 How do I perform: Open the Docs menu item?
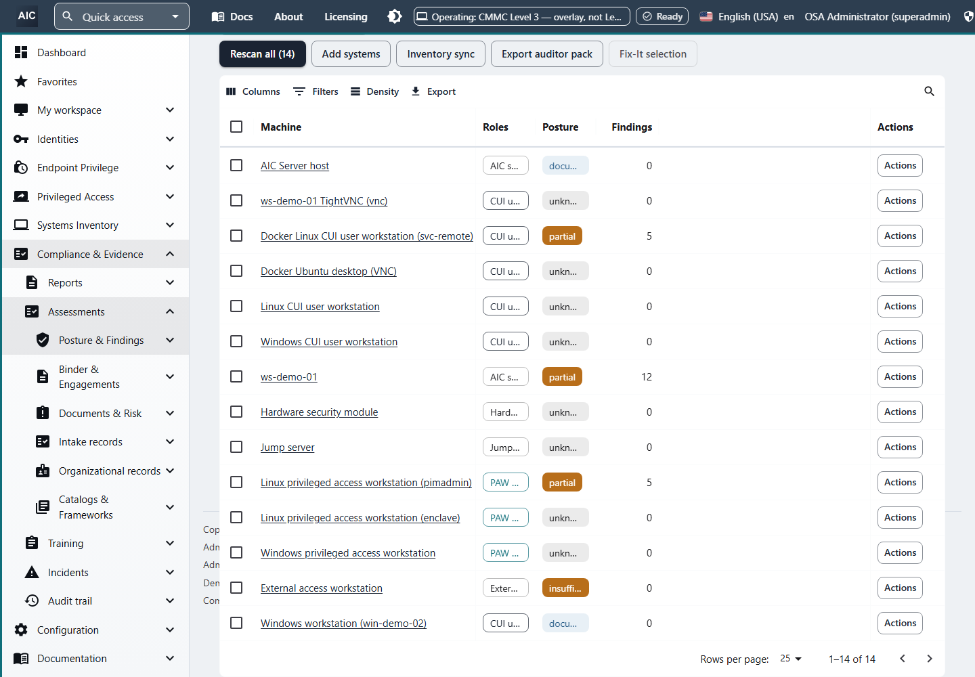(232, 16)
